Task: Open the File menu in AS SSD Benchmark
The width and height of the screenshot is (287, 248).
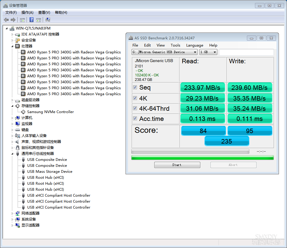Action: (x=135, y=45)
